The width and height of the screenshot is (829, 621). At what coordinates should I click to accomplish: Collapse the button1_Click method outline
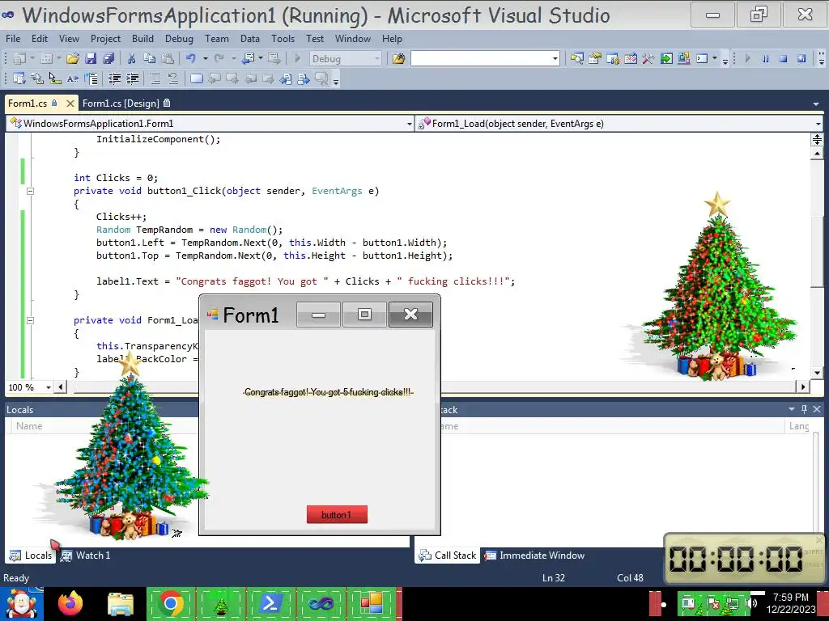(x=30, y=191)
